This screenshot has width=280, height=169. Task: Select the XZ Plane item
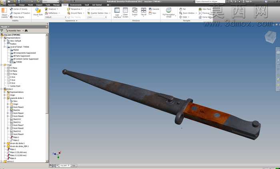tap(14, 71)
